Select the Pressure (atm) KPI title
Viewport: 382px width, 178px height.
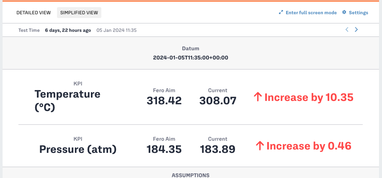click(x=78, y=149)
